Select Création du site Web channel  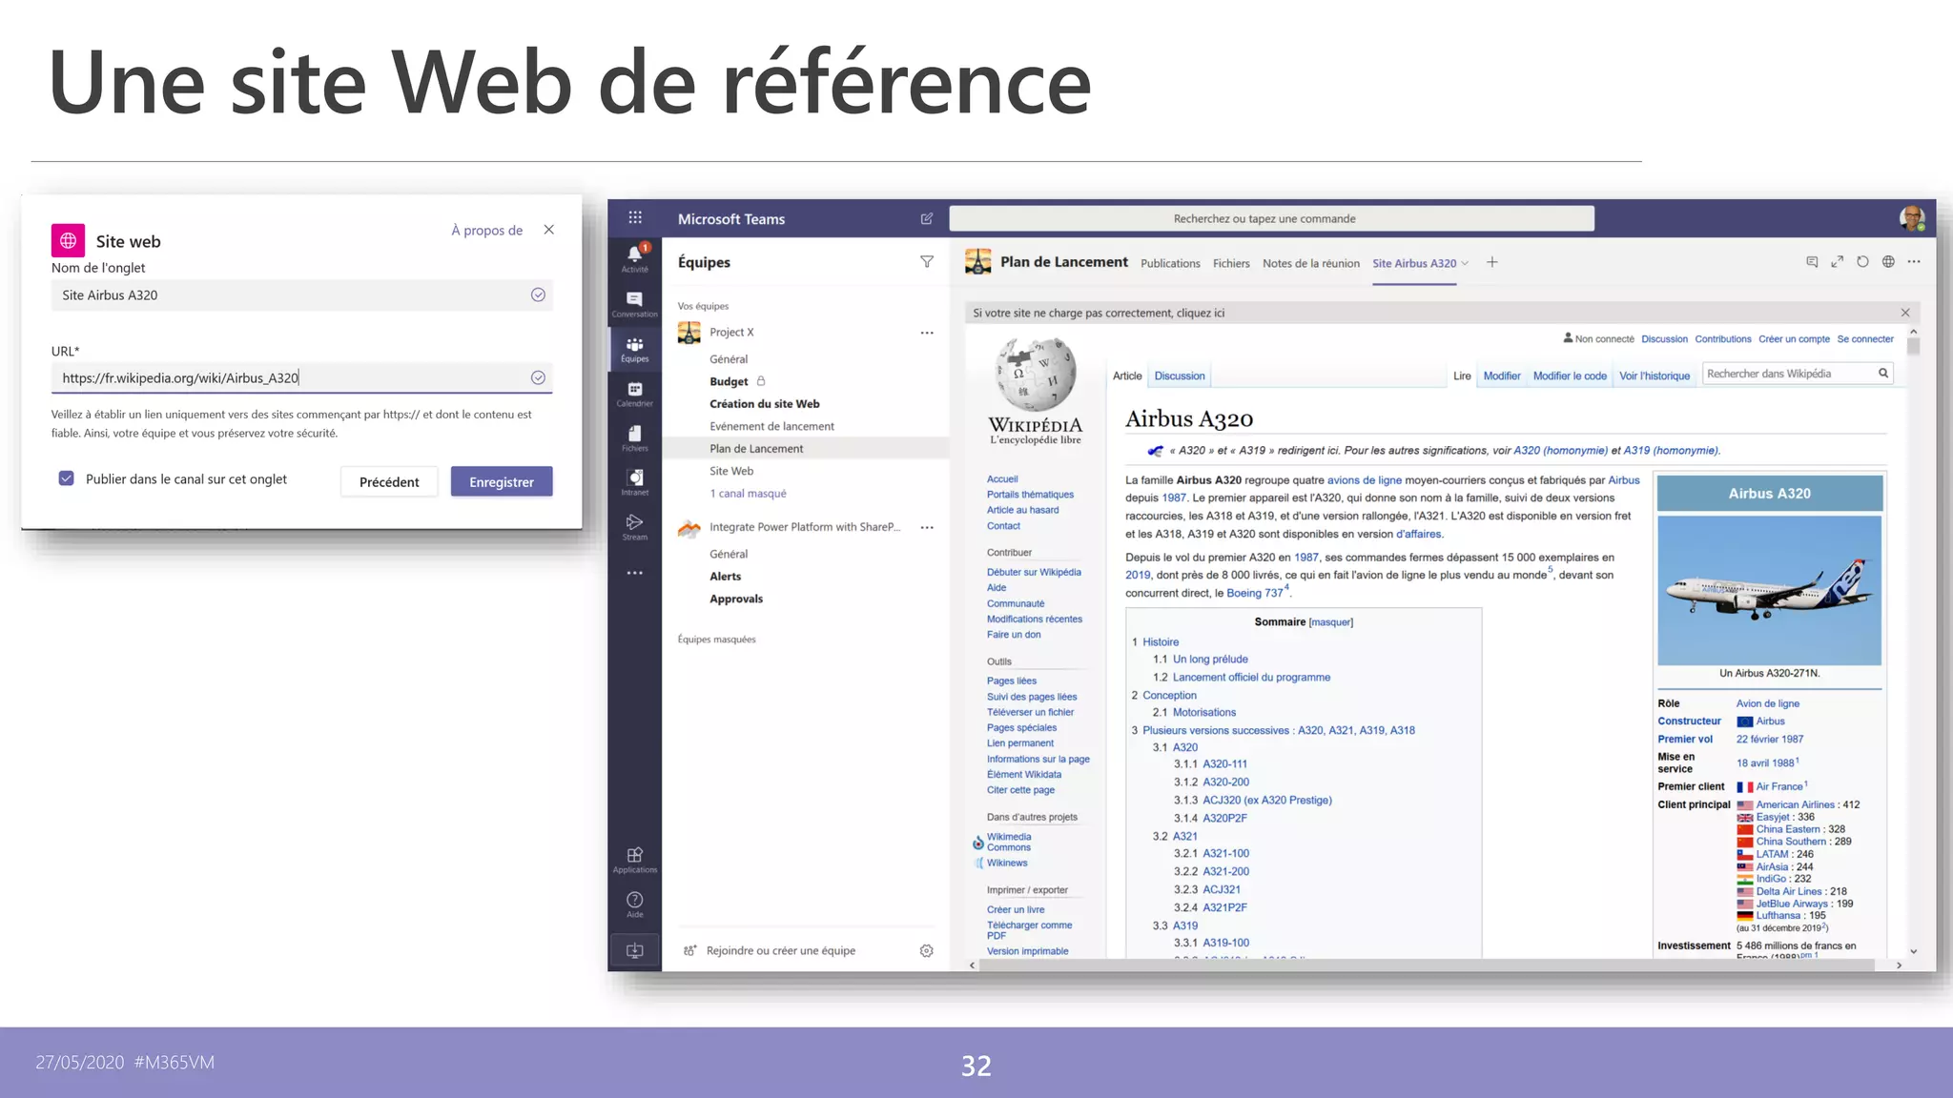click(x=765, y=404)
